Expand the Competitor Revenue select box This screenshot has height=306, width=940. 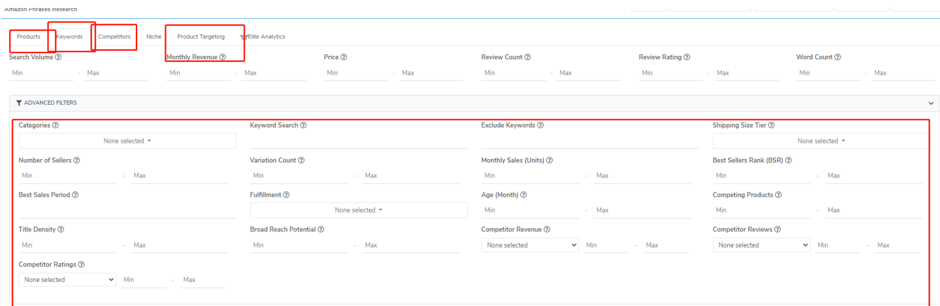click(x=530, y=245)
